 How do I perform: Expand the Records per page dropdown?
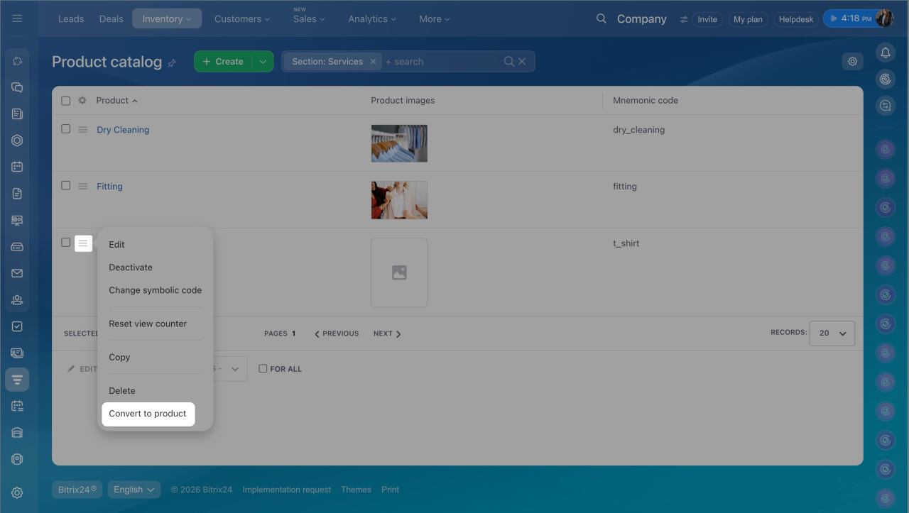coord(832,333)
